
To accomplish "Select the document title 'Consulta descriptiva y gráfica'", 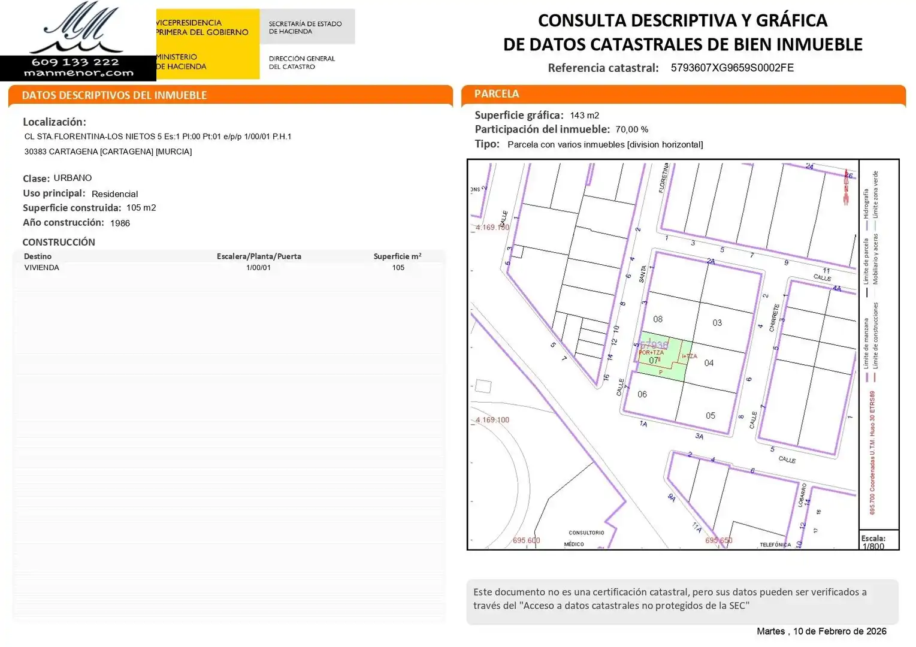I will 682,20.
